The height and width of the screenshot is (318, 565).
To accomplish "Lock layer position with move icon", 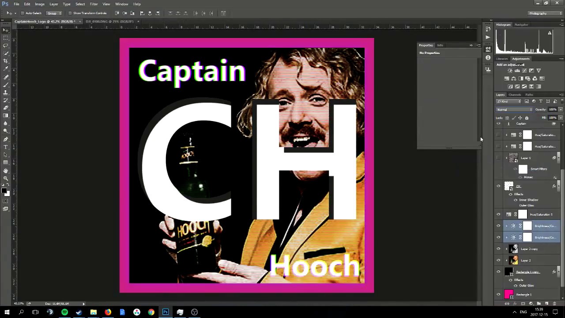I will (520, 118).
